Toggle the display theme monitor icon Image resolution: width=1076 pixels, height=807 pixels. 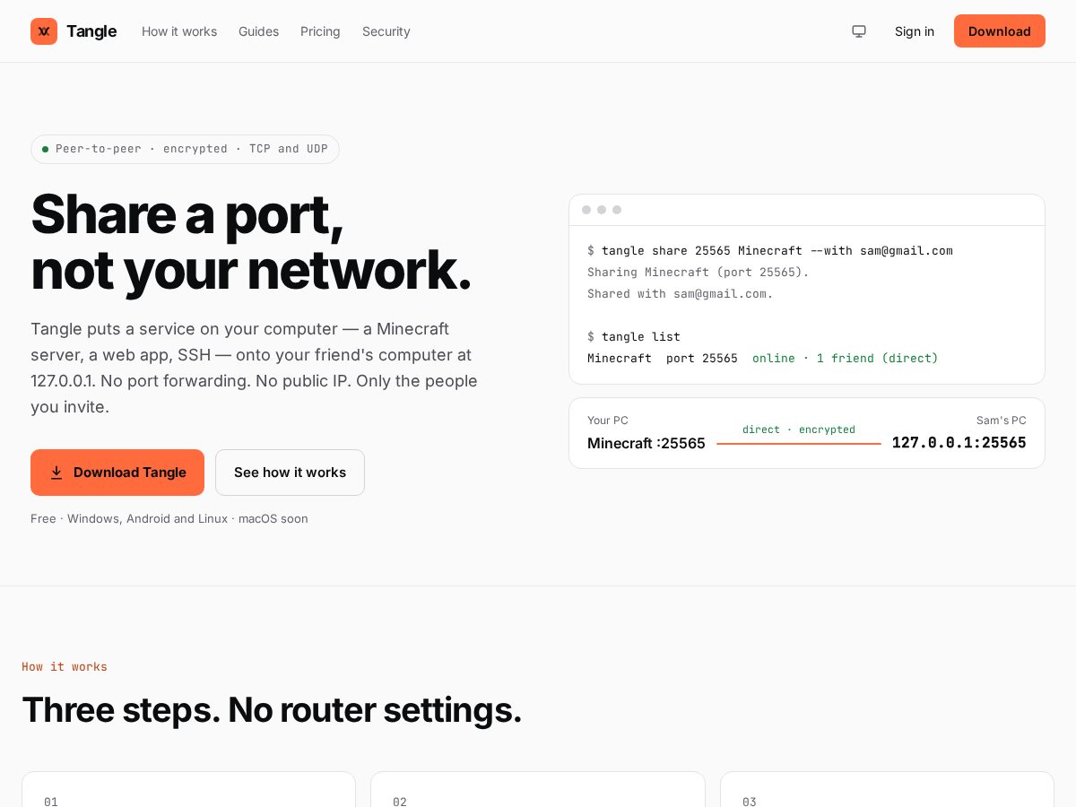click(859, 31)
